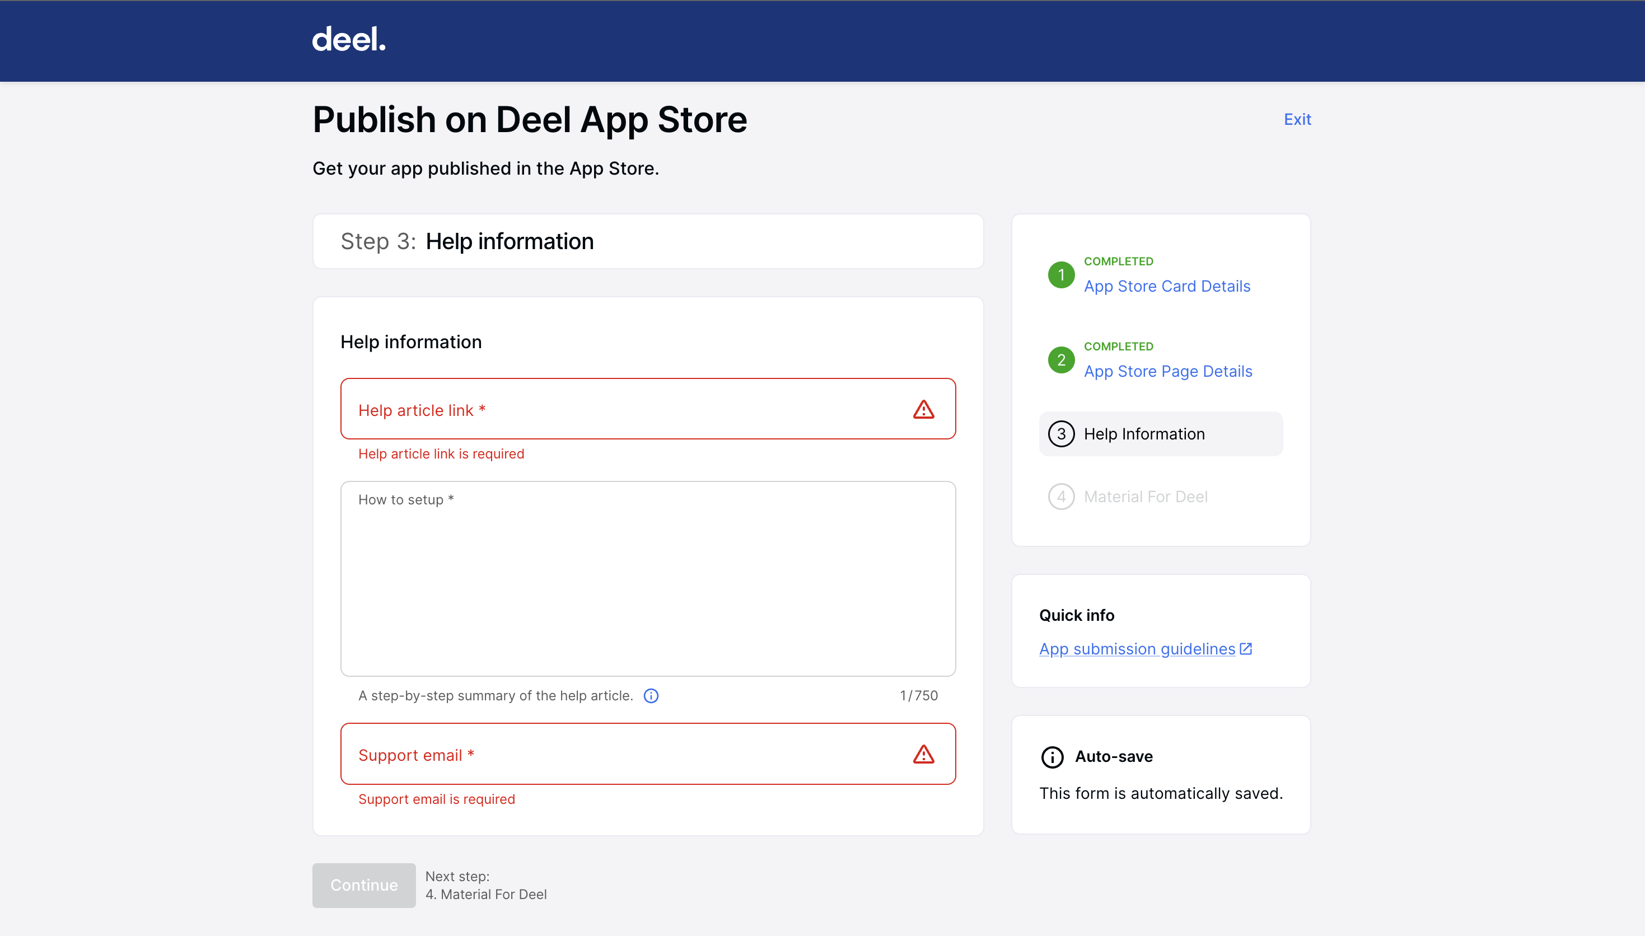Select the Help Information step

[1160, 434]
